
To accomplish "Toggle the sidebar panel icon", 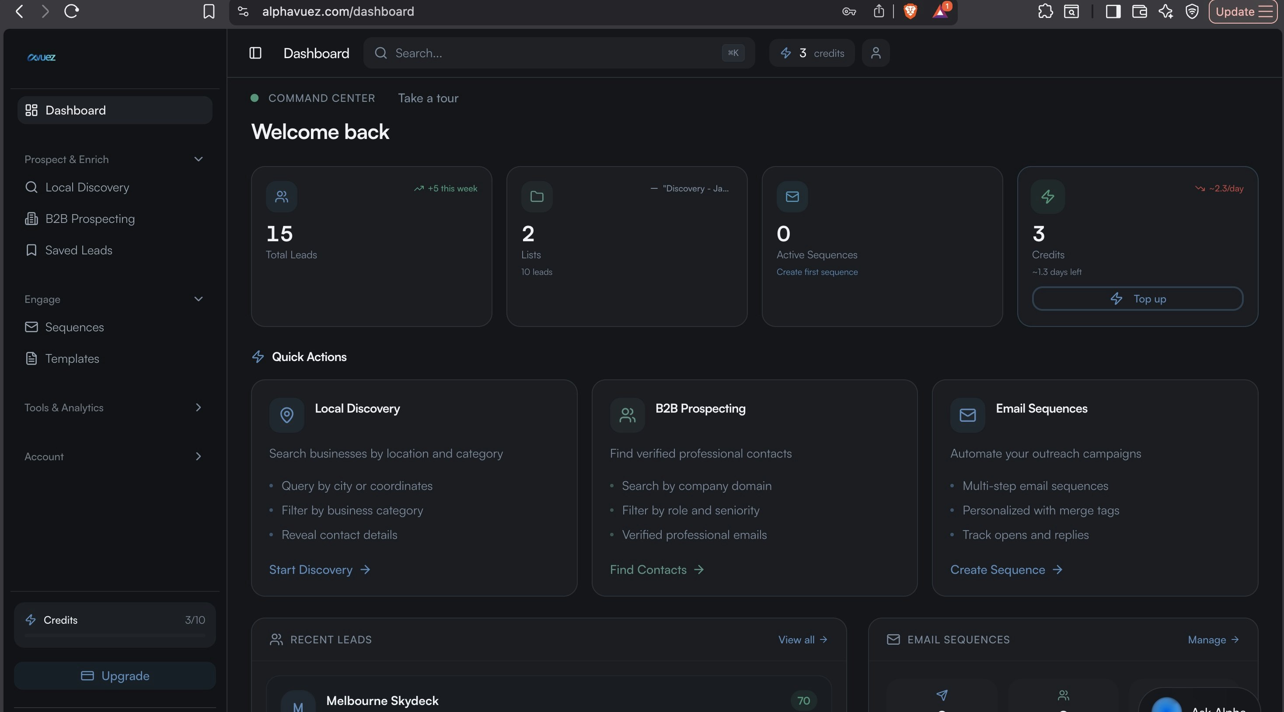I will point(255,53).
